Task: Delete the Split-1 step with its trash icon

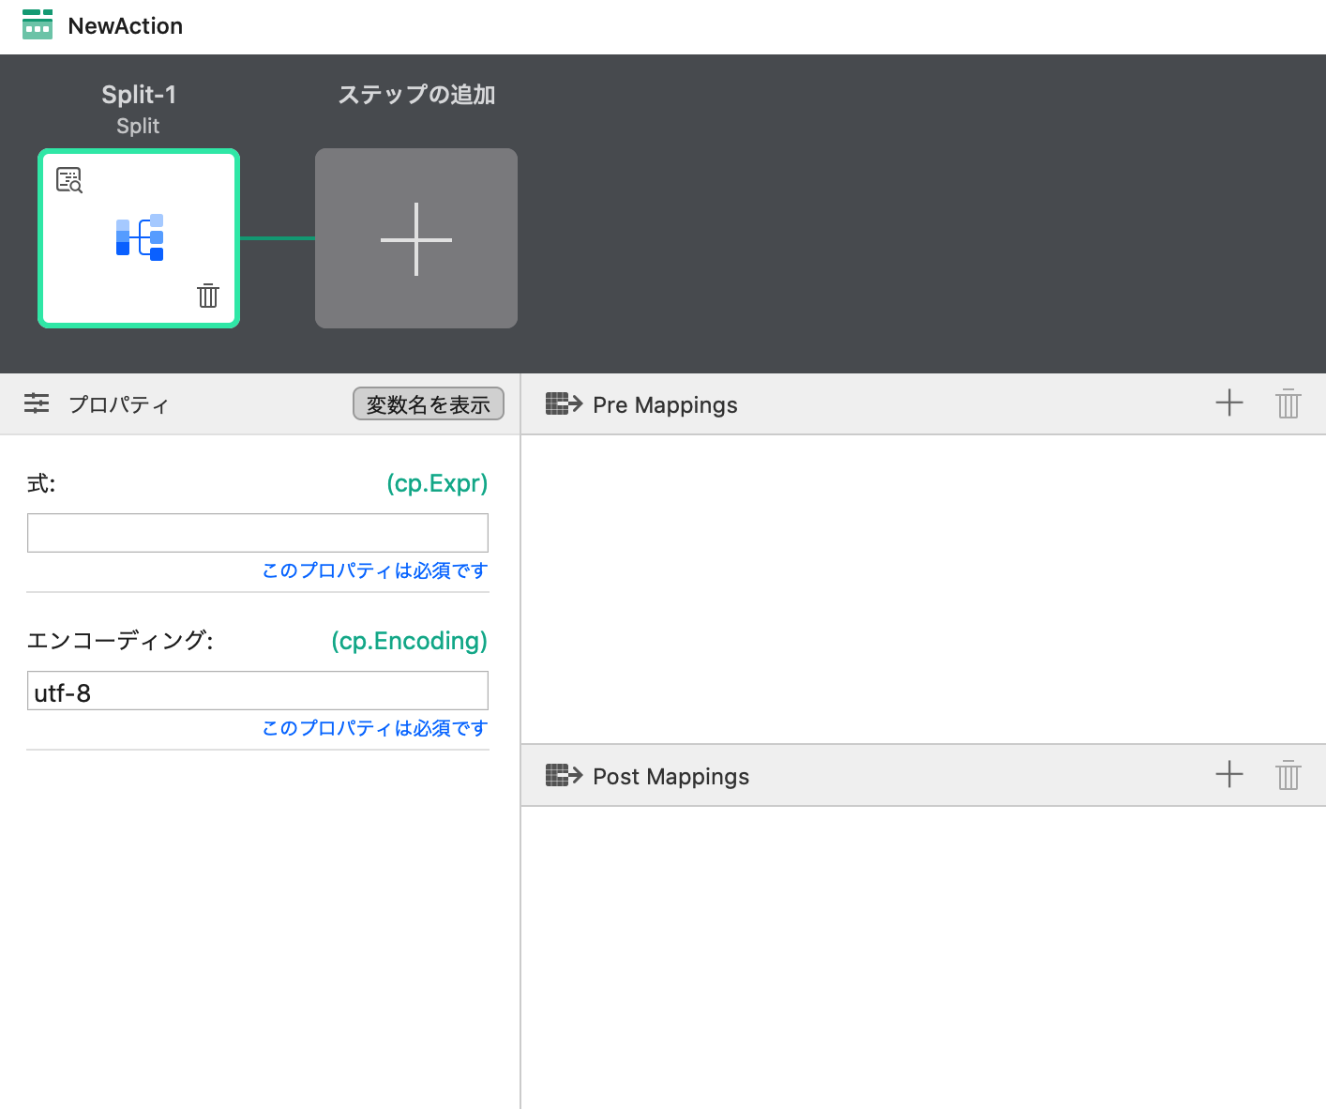Action: click(207, 296)
